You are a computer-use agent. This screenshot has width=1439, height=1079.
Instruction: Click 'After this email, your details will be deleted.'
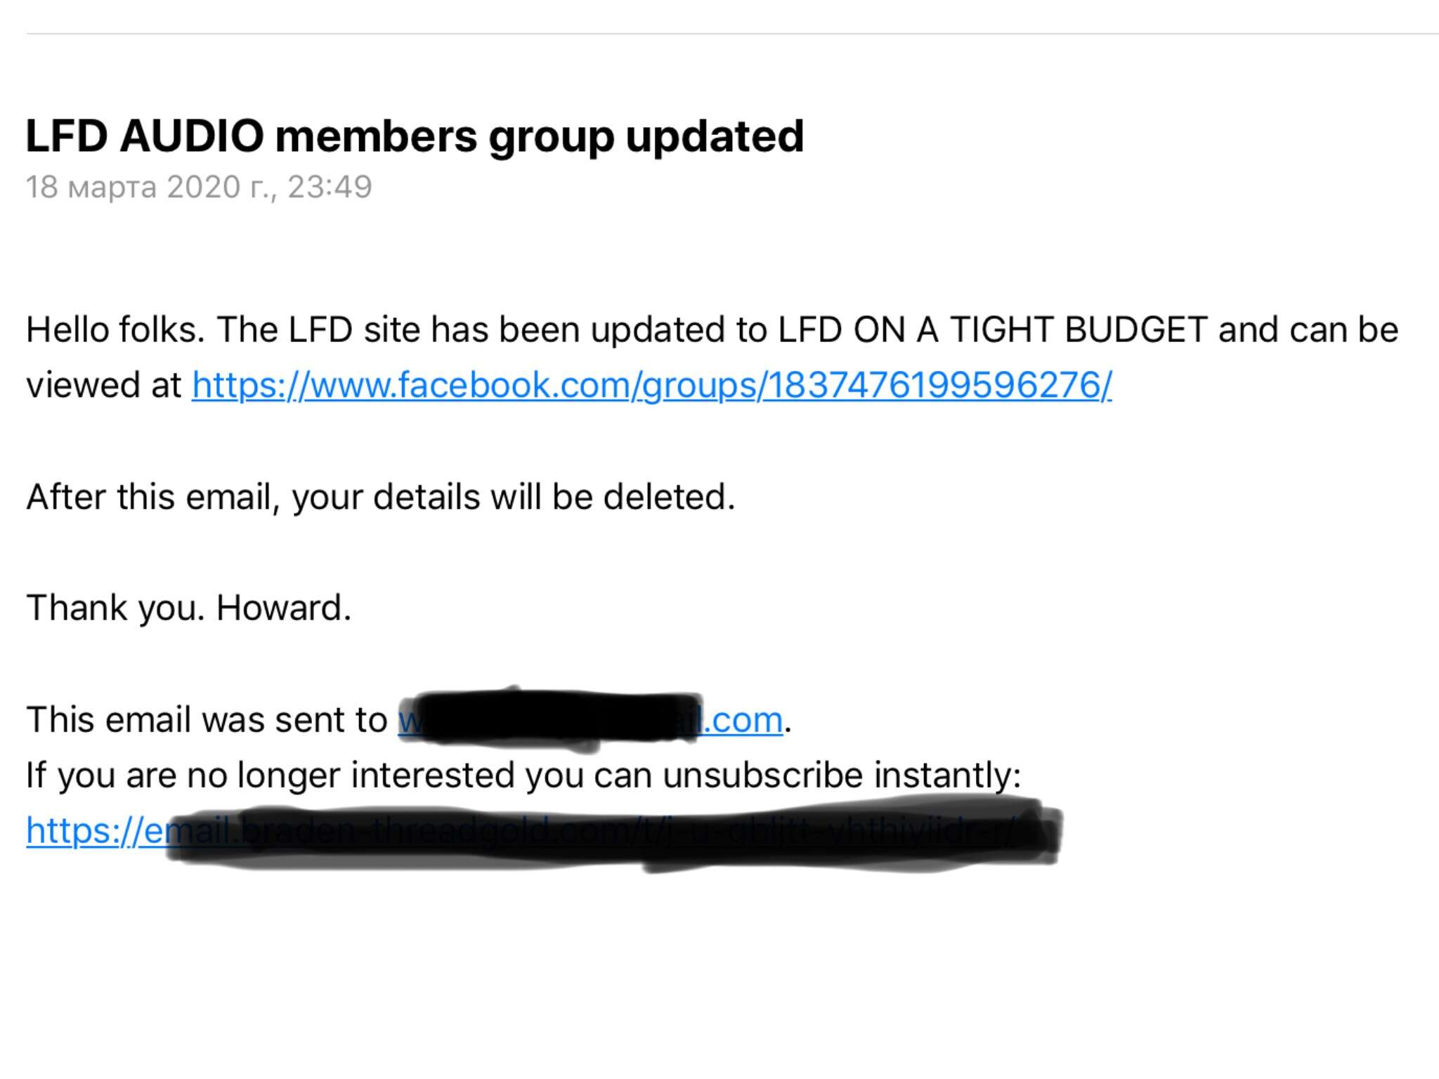pos(381,497)
